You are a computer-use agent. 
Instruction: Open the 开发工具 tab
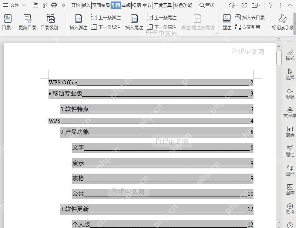[162, 5]
